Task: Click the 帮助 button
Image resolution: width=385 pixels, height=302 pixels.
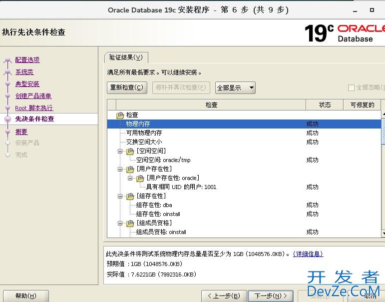Action: click(25, 296)
